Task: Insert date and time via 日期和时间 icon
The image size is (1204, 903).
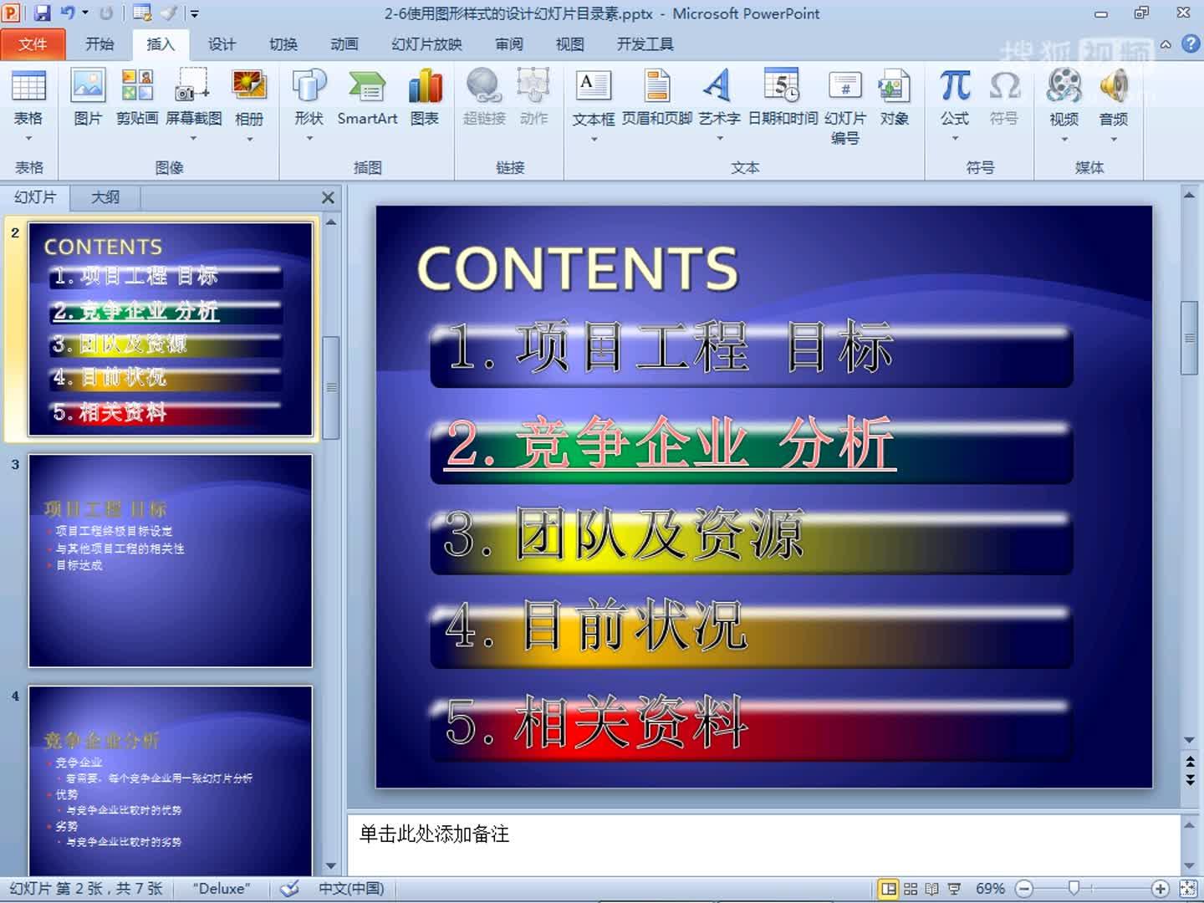Action: (x=781, y=96)
